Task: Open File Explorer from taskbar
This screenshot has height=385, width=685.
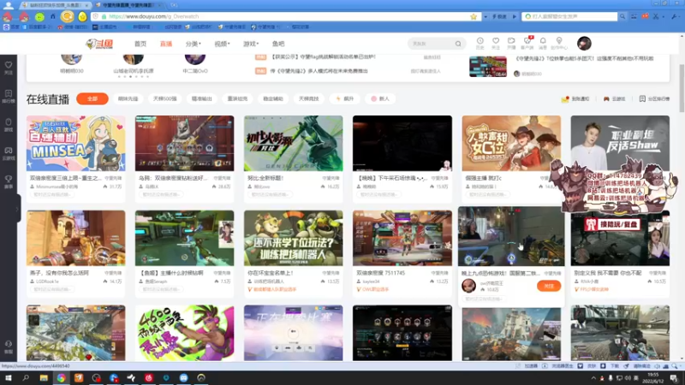Action: (x=44, y=377)
